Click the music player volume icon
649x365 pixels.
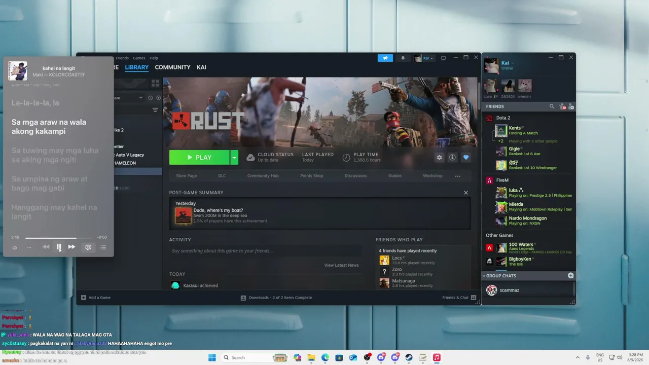[15, 247]
